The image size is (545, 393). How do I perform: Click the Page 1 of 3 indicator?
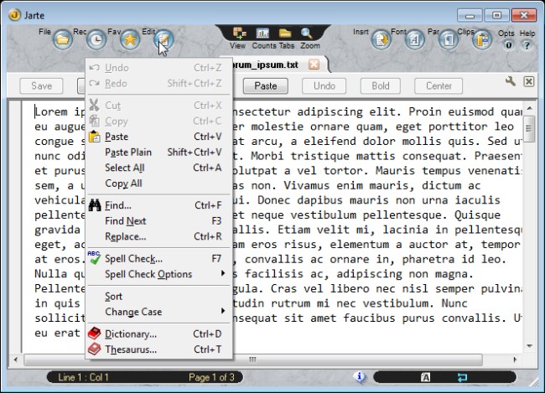211,377
